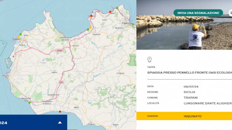Click the Castelvetrano label on the map
The height and width of the screenshot is (130, 232).
click(54, 95)
